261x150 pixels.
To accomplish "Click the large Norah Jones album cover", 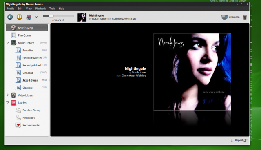I will [x=192, y=72].
